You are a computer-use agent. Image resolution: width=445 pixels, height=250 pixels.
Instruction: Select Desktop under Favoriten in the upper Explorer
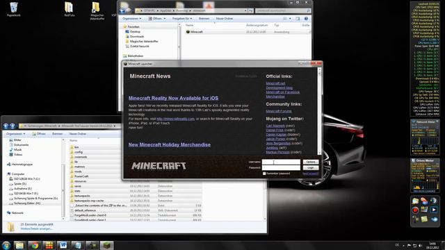[x=135, y=32]
